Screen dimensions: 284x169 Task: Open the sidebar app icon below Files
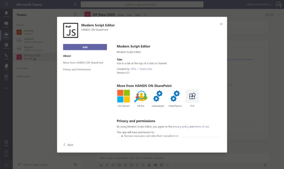(x=6, y=77)
